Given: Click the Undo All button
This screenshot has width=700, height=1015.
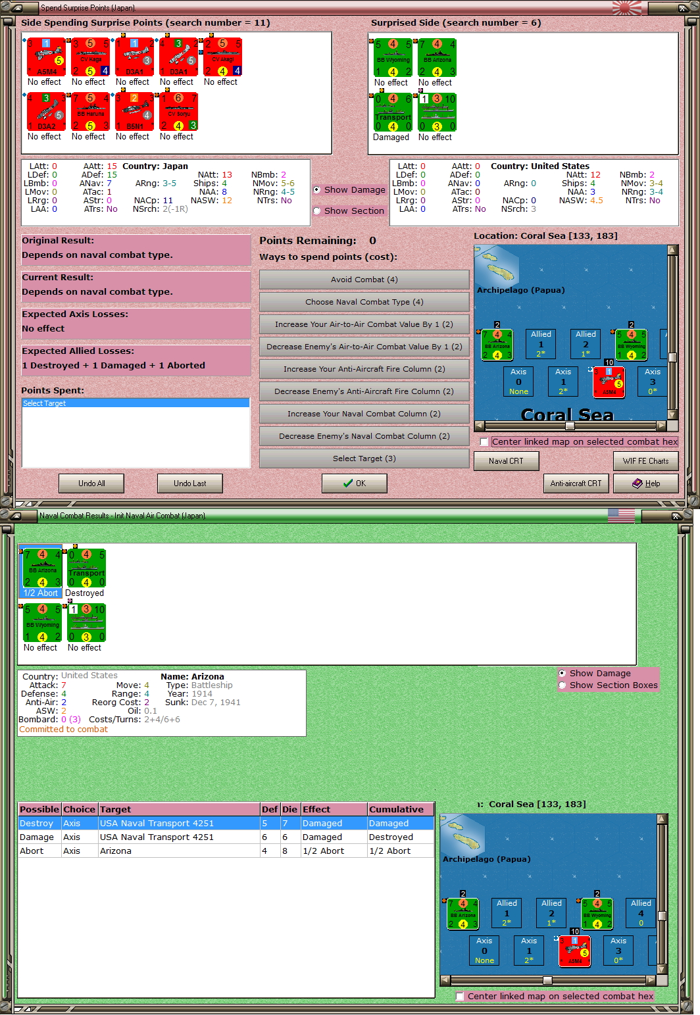Looking at the screenshot, I should coord(91,483).
